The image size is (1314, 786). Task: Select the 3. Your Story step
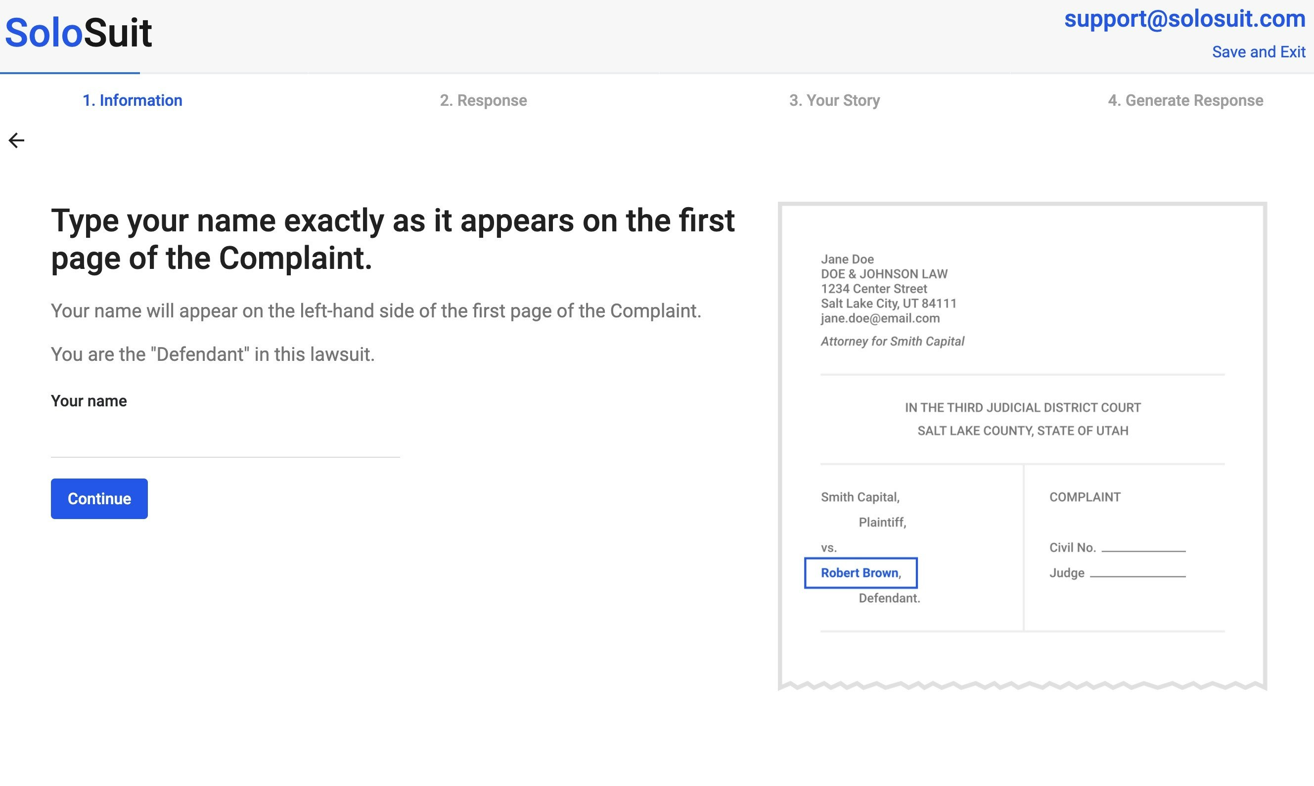834,101
